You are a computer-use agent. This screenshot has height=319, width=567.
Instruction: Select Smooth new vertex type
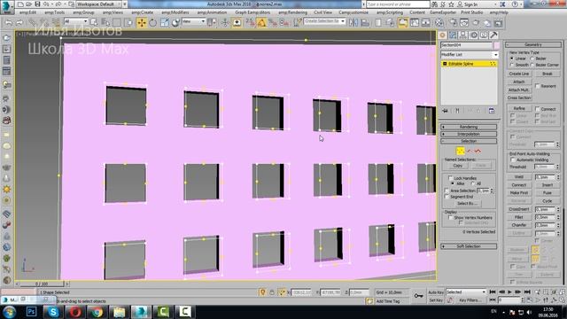click(x=512, y=65)
